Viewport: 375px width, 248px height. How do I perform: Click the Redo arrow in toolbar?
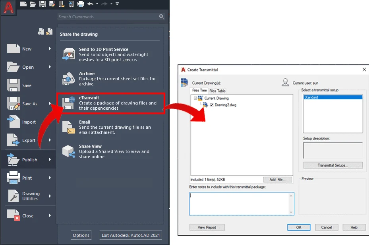tap(104, 4)
